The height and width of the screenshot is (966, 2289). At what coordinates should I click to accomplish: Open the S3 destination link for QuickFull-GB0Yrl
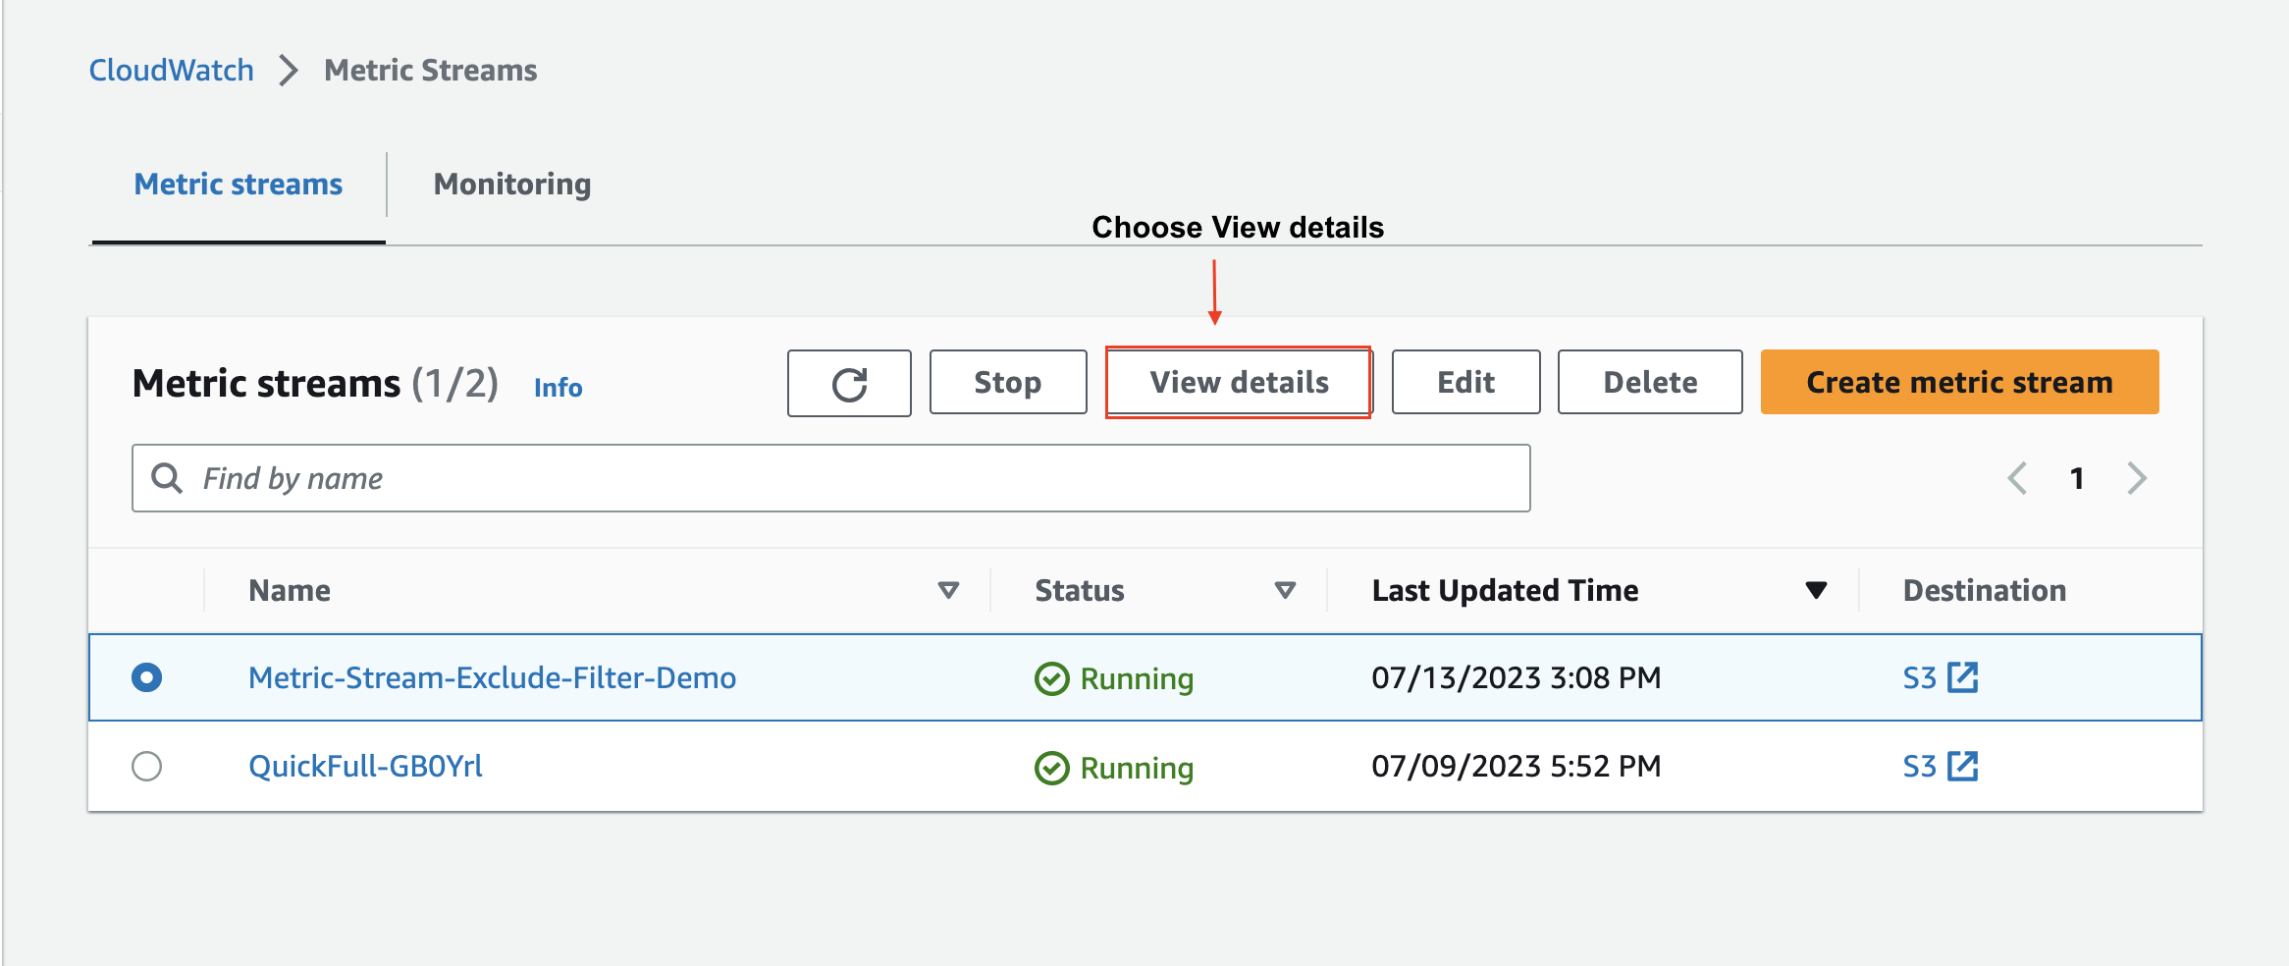click(1939, 767)
